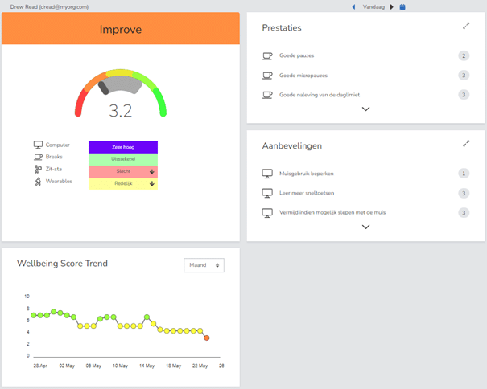The height and width of the screenshot is (389, 487).
Task: Open the Goede pauzes achievement
Action: tap(365, 55)
